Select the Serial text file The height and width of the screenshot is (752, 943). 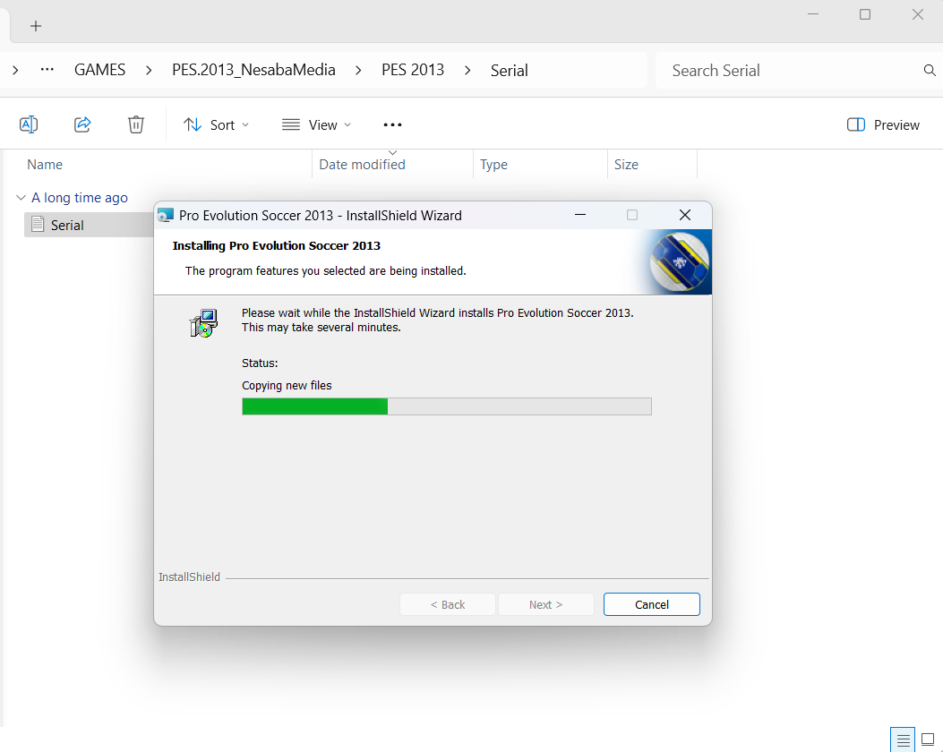click(x=89, y=225)
